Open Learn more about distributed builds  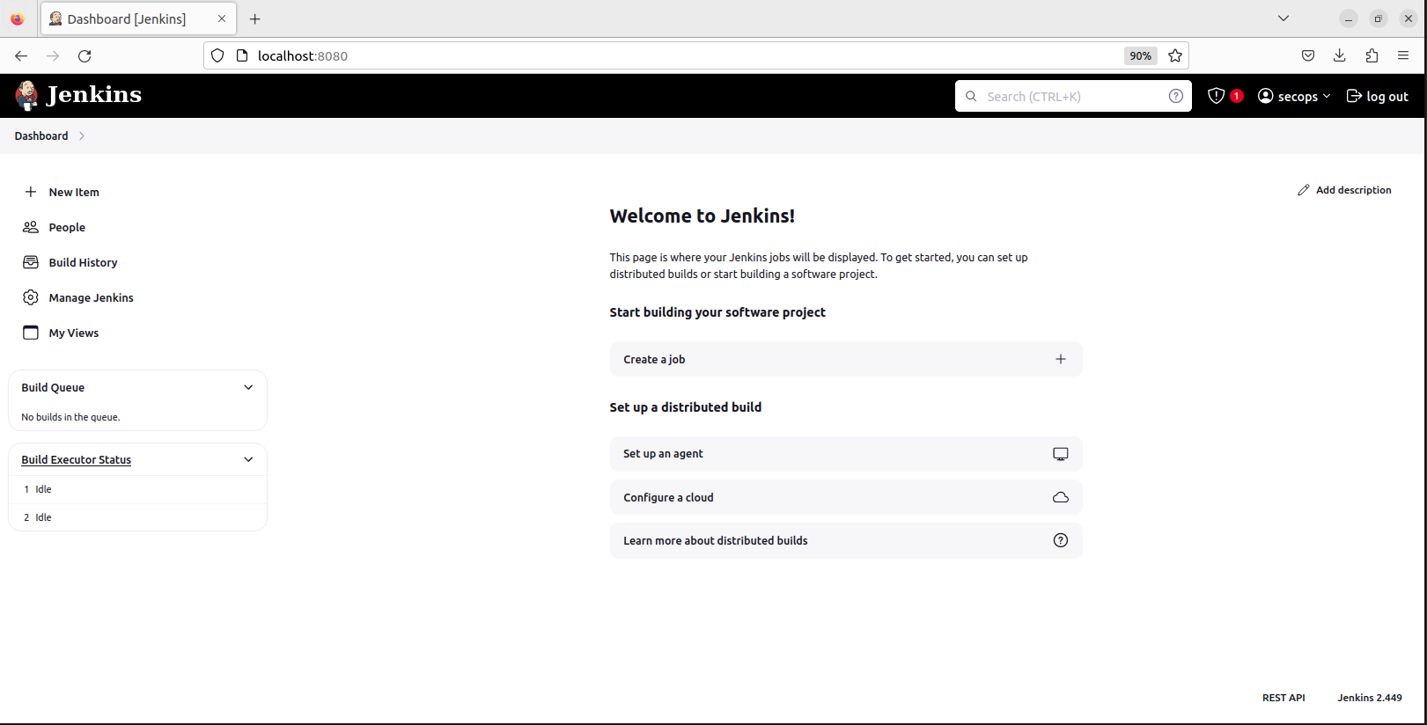pyautogui.click(x=846, y=540)
